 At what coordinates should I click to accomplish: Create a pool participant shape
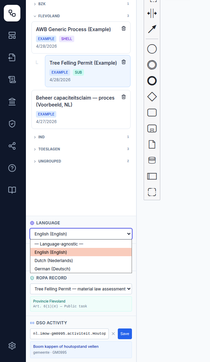(152, 176)
